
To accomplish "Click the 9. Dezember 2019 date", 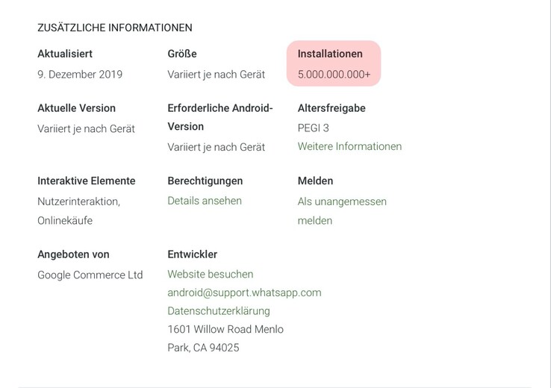I will (80, 75).
